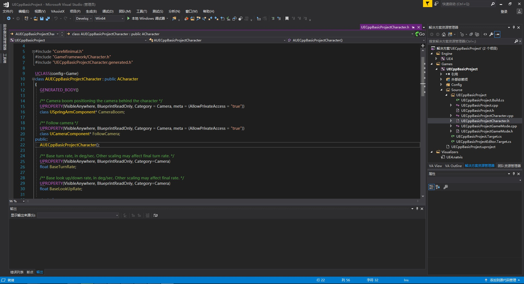This screenshot has height=284, width=524.
Task: Click the Property Pages wrench in Properties panel
Action: [x=446, y=187]
